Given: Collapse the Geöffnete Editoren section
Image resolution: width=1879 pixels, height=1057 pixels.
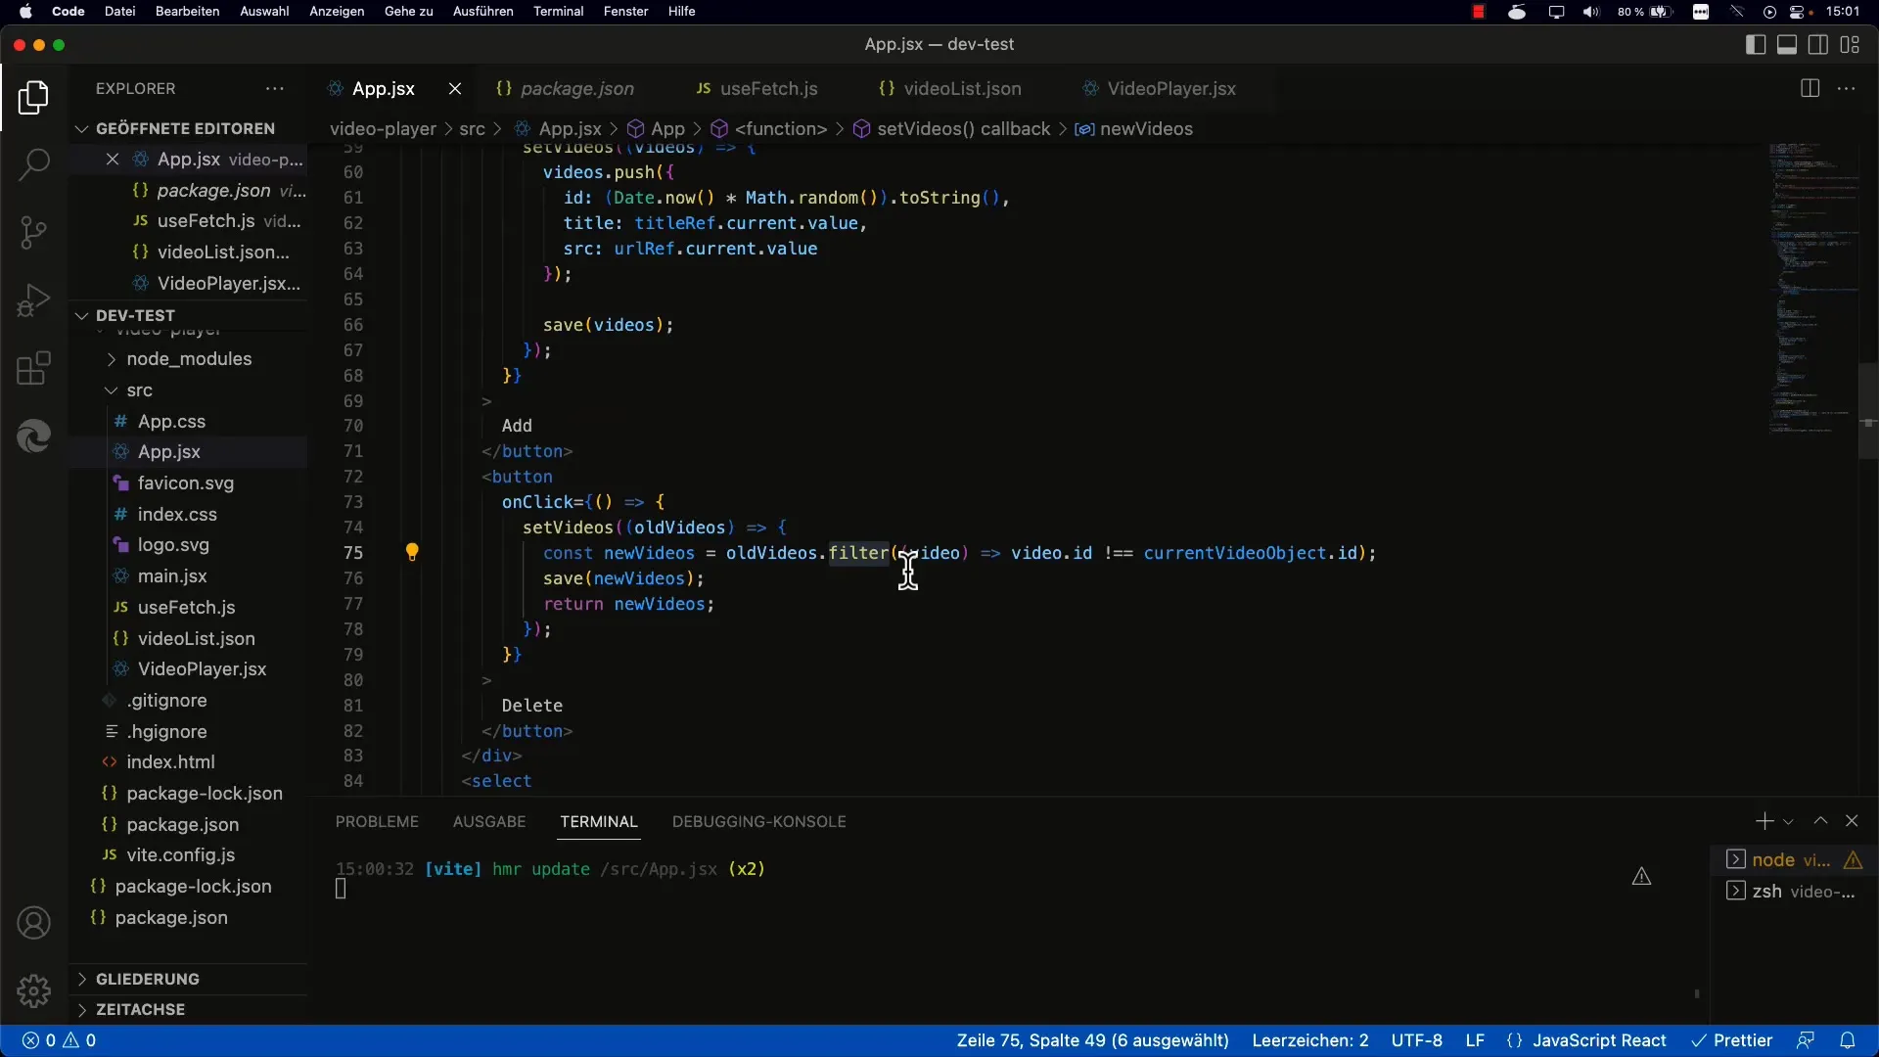Looking at the screenshot, I should [186, 128].
